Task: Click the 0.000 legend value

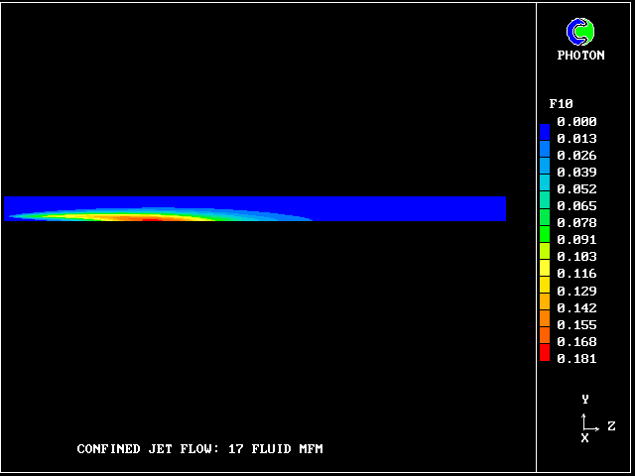Action: [x=576, y=122]
